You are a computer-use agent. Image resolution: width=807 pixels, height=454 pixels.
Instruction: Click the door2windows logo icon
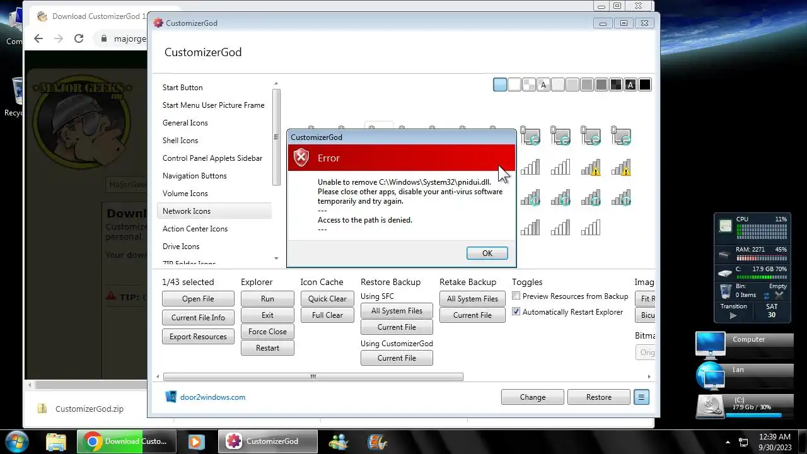(170, 397)
